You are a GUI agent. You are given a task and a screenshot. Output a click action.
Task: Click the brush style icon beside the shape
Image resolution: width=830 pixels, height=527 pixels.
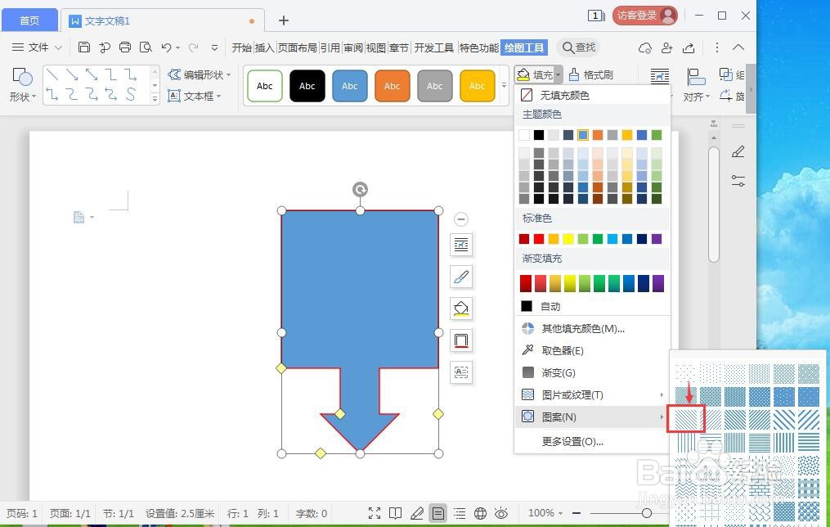click(x=461, y=277)
